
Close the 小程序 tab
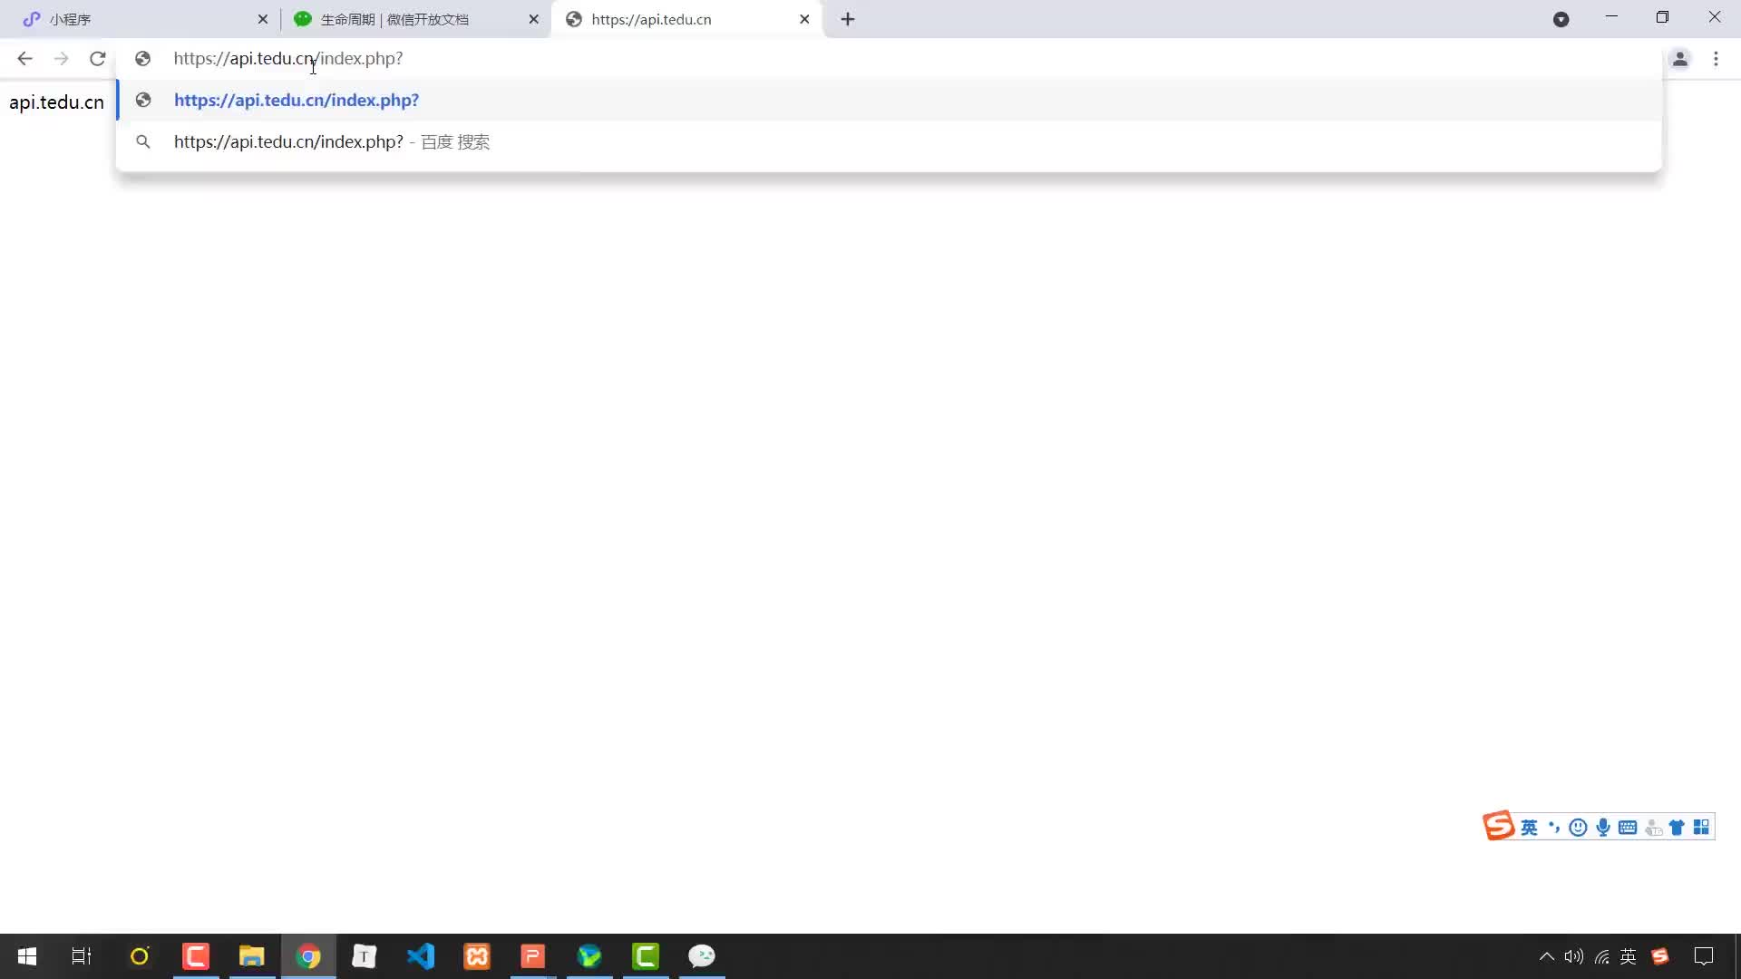point(263,19)
